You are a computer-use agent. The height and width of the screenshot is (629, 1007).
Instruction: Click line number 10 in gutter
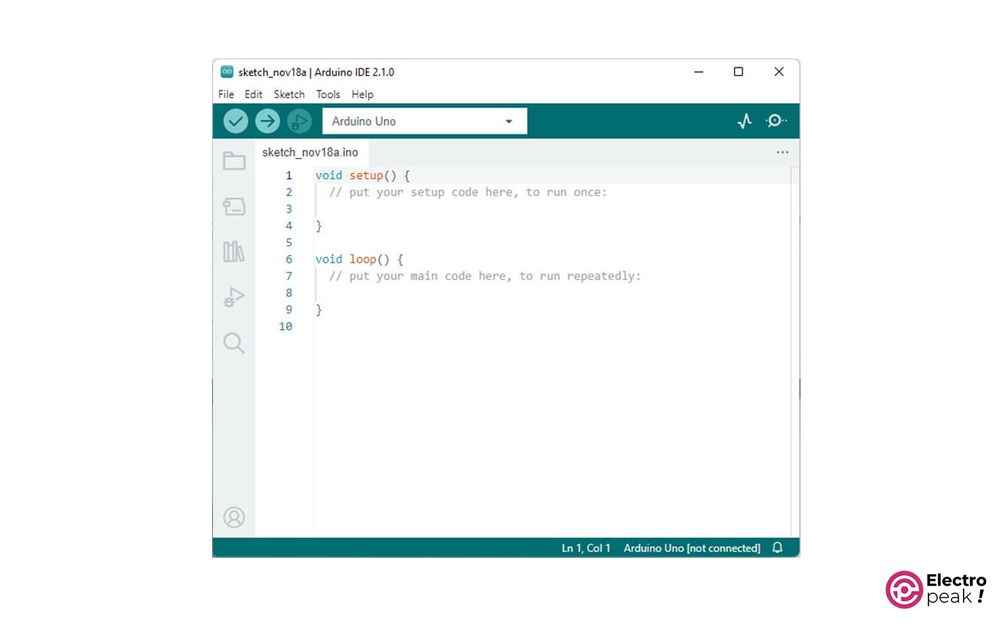pos(286,326)
